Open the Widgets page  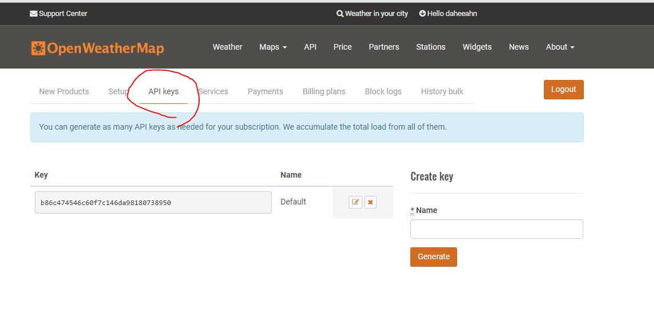477,47
